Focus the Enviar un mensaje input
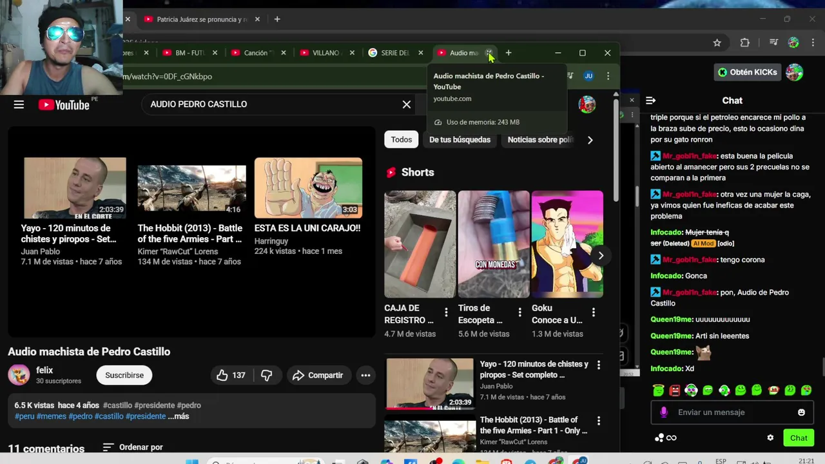The width and height of the screenshot is (825, 464). [x=732, y=412]
